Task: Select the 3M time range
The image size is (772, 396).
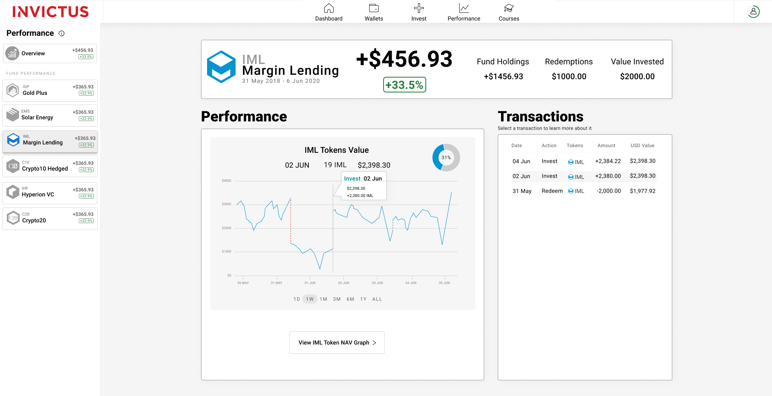Action: [x=337, y=299]
